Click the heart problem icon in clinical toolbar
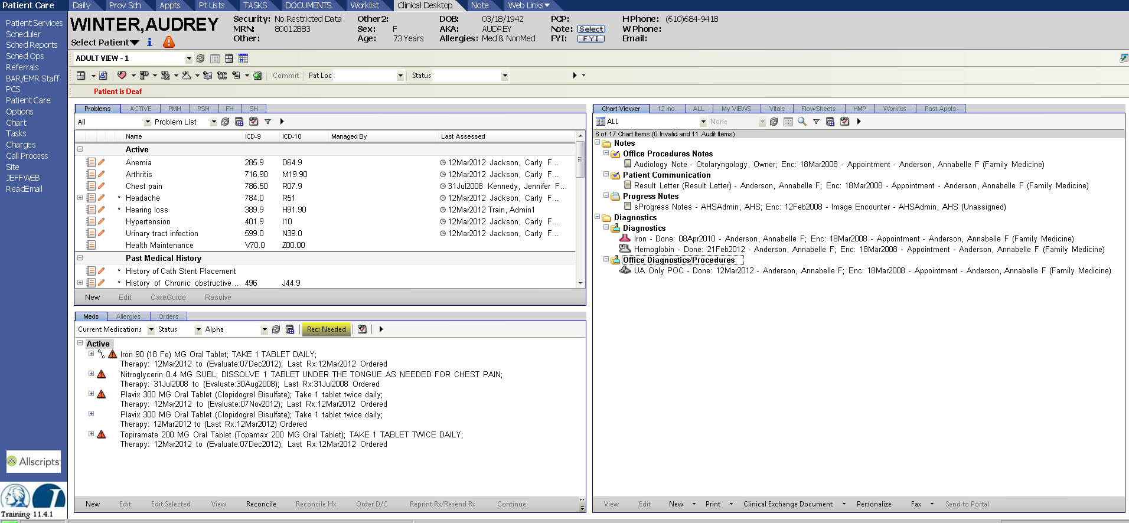1129x523 pixels. (x=122, y=75)
